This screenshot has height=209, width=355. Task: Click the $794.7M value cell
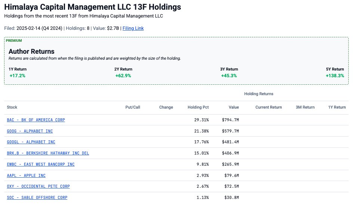[231, 120]
